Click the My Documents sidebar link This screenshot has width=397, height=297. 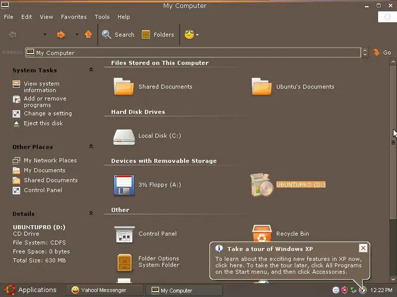(x=45, y=170)
